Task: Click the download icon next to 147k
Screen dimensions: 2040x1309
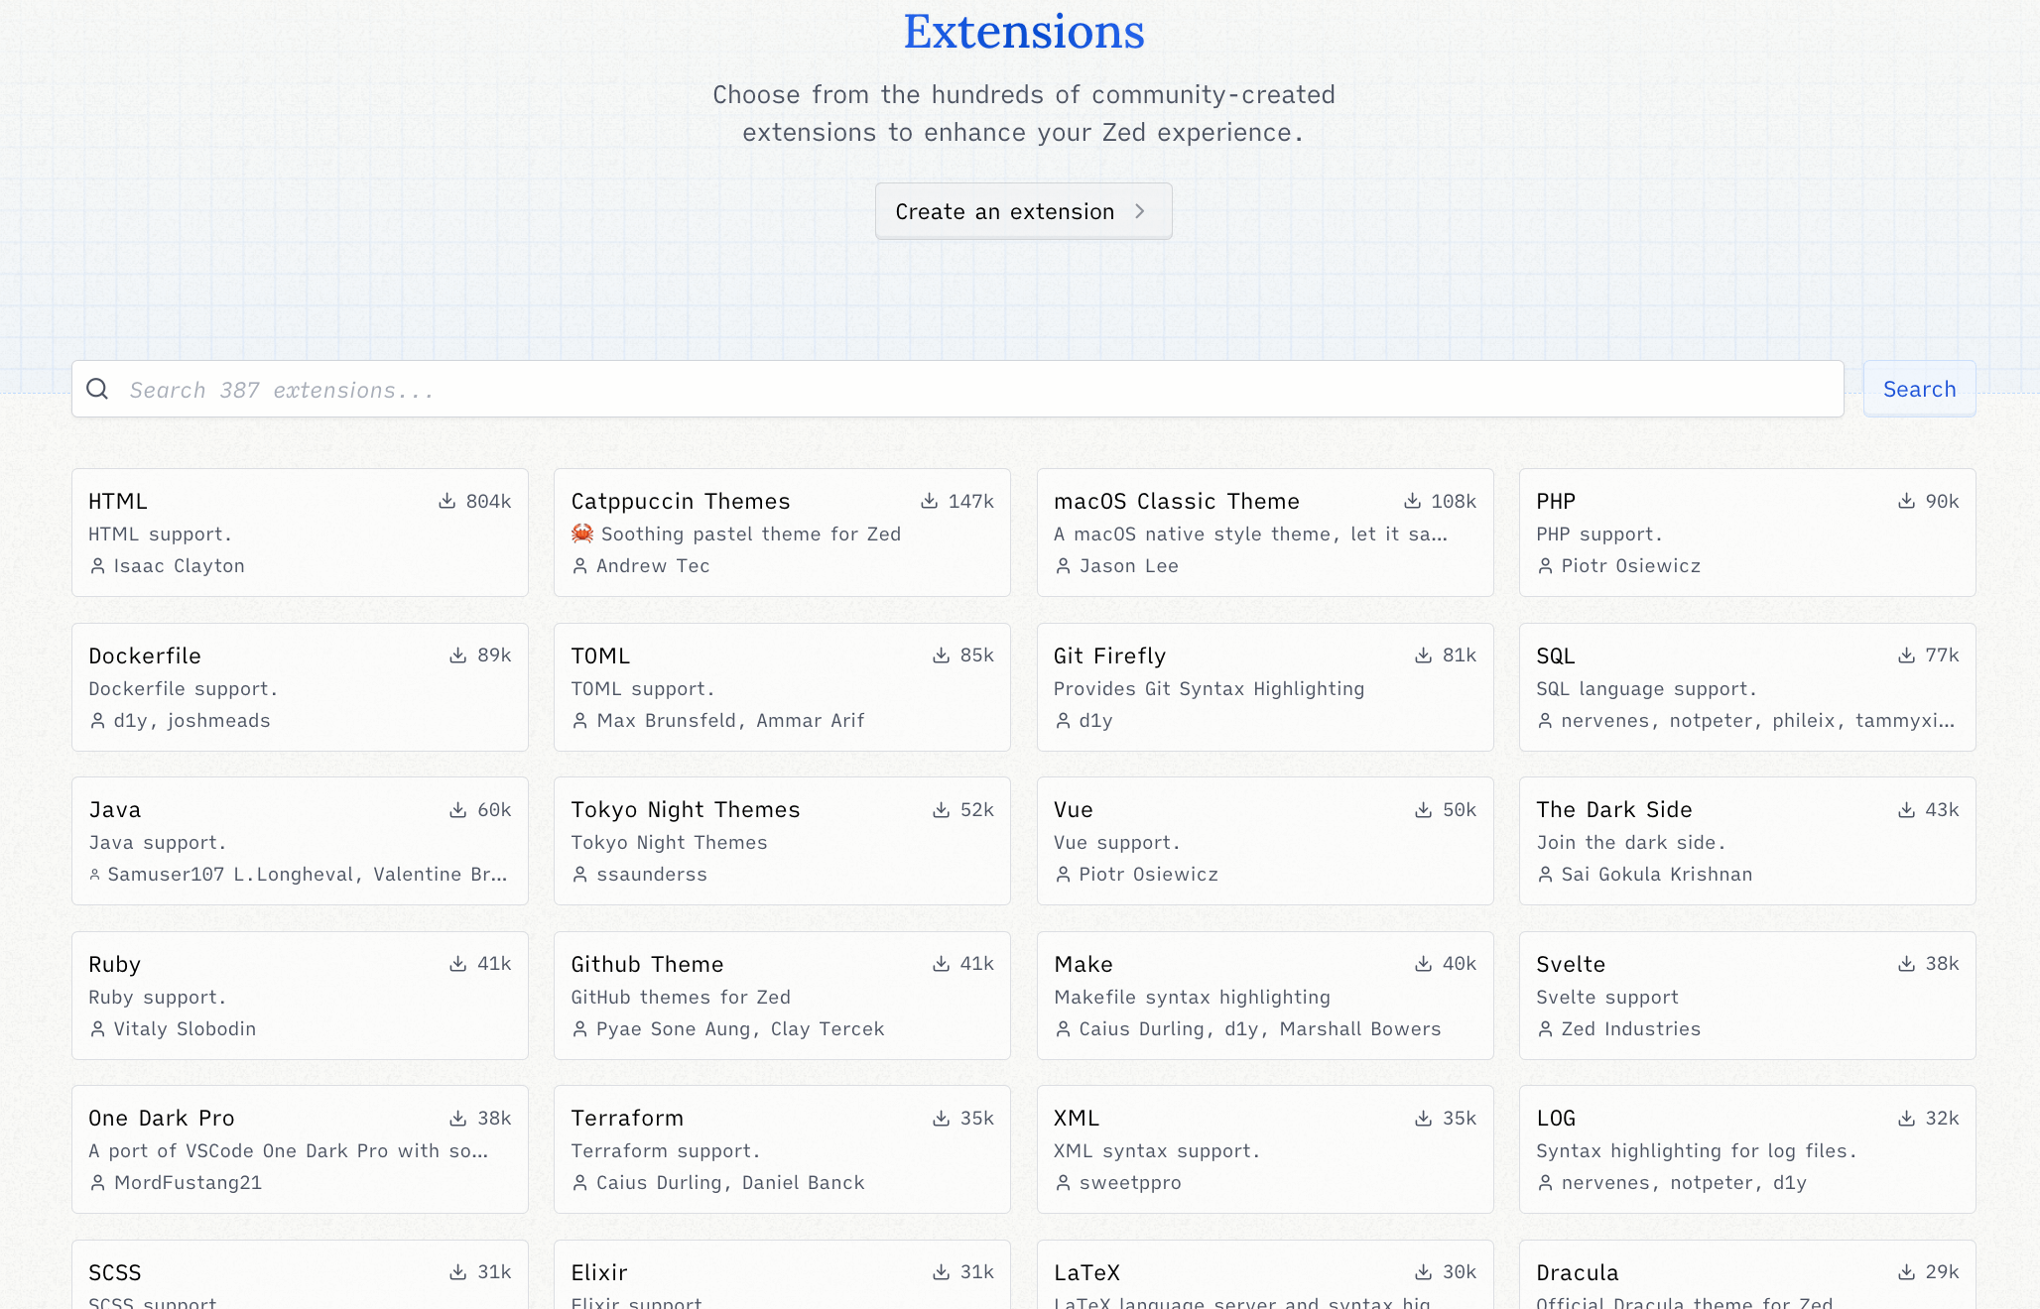Action: (x=930, y=502)
